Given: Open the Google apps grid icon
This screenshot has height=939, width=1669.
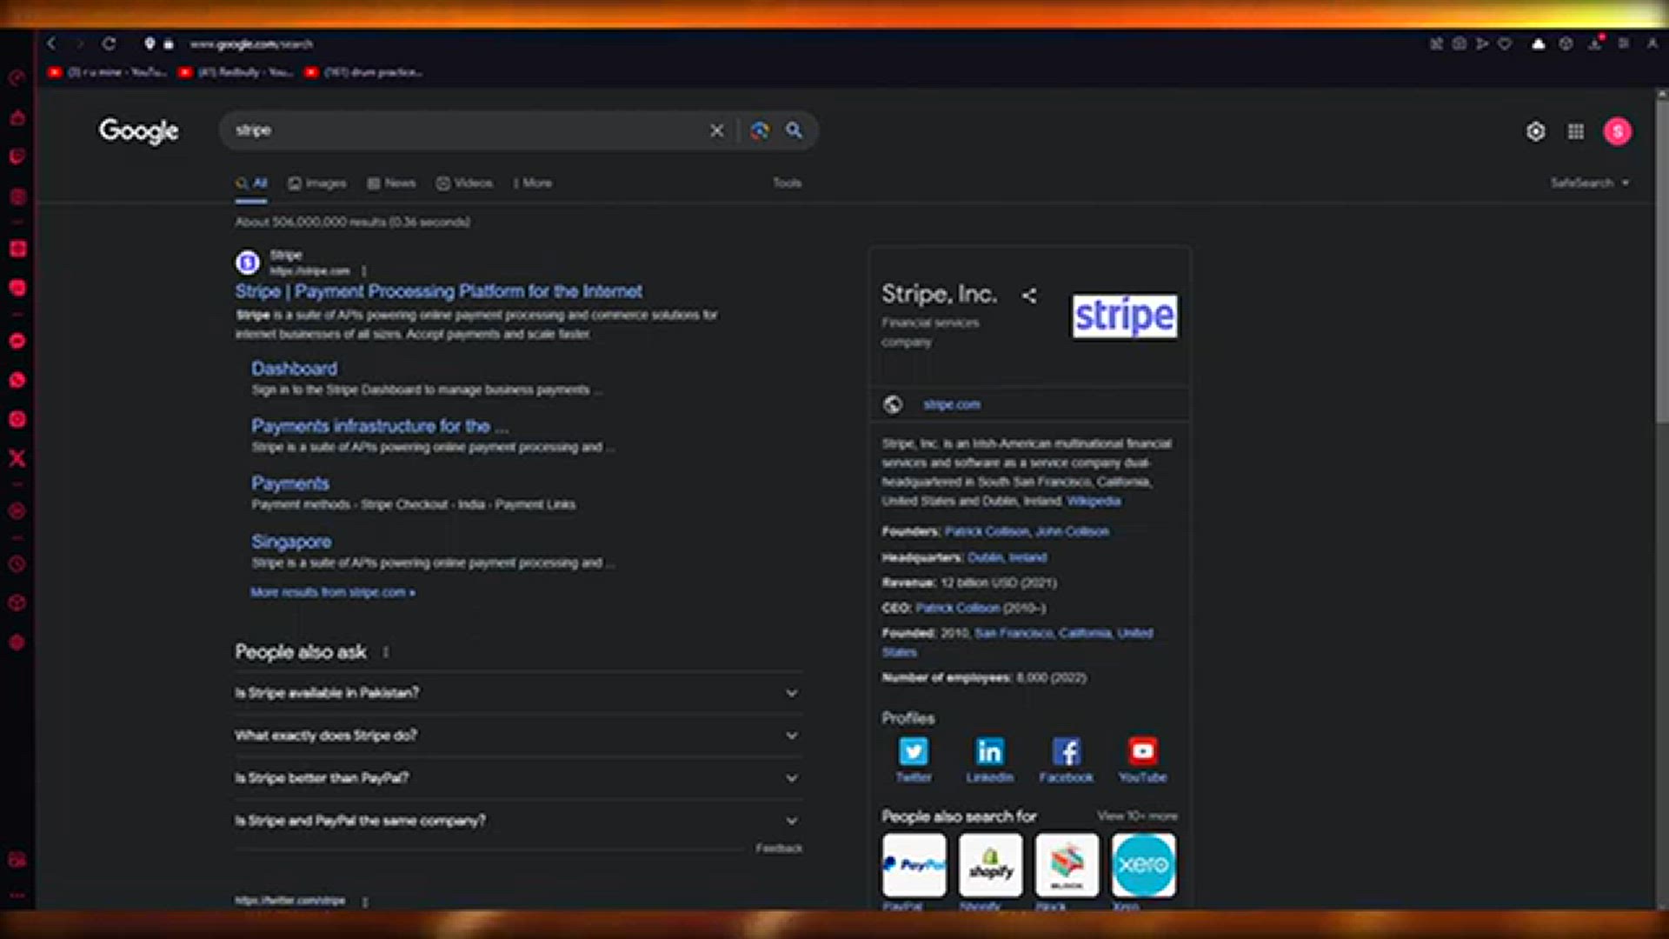Looking at the screenshot, I should coord(1575,131).
